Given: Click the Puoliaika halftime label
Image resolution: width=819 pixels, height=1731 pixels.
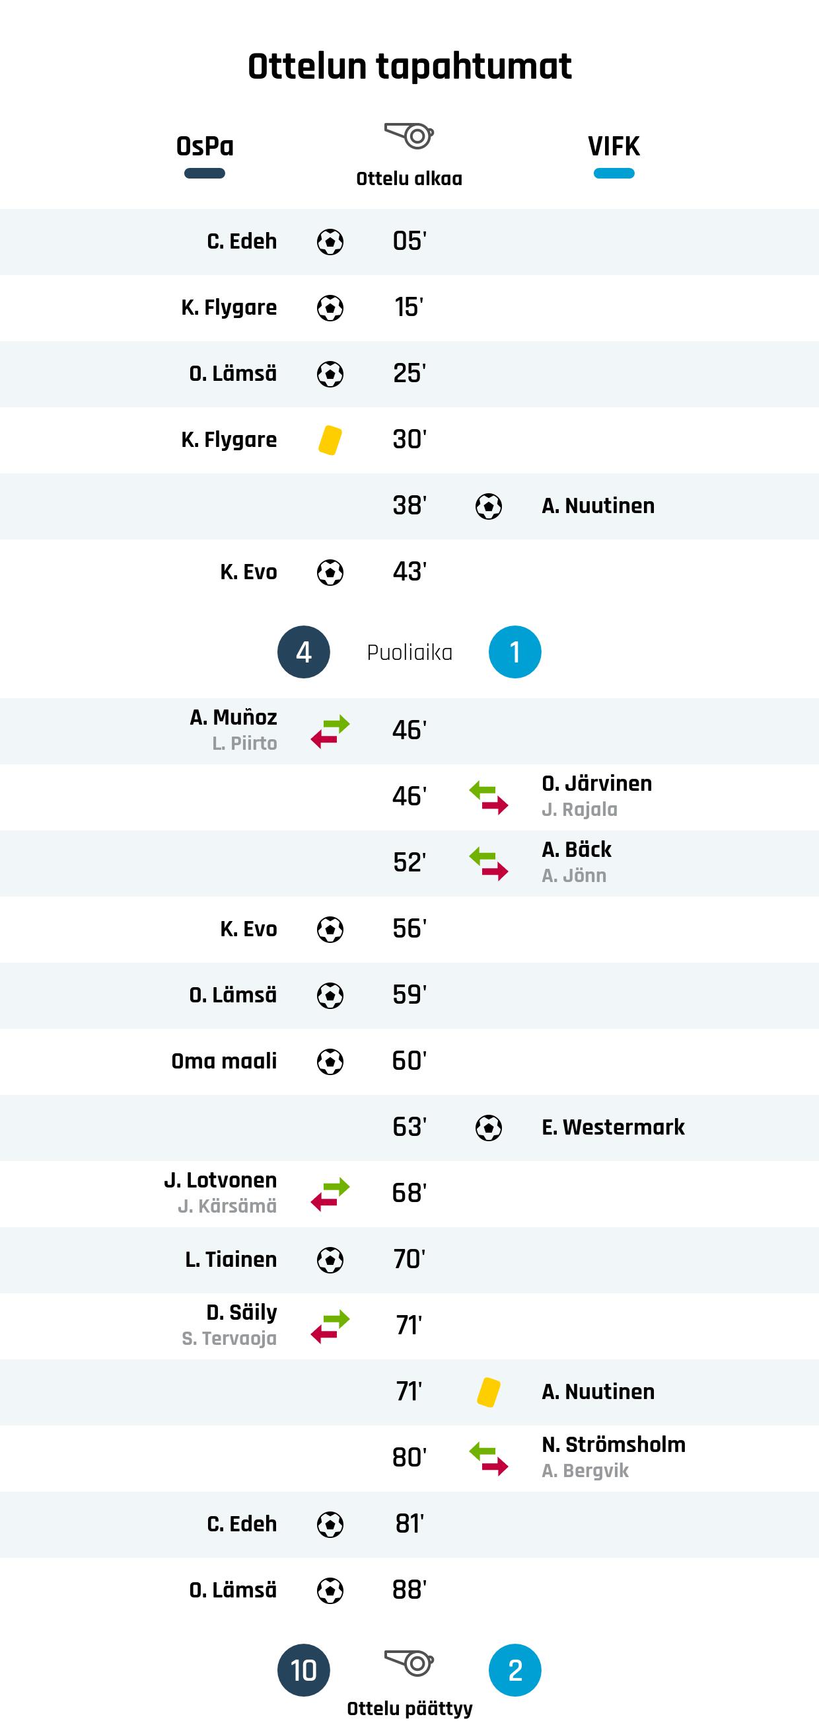Looking at the screenshot, I should [x=409, y=653].
